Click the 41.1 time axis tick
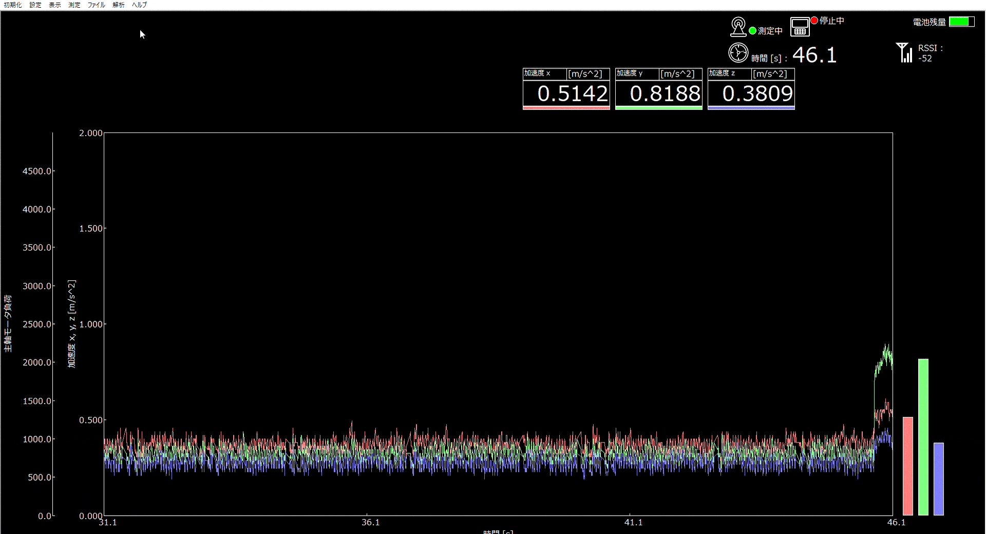Viewport: 986px width, 534px height. [x=633, y=522]
